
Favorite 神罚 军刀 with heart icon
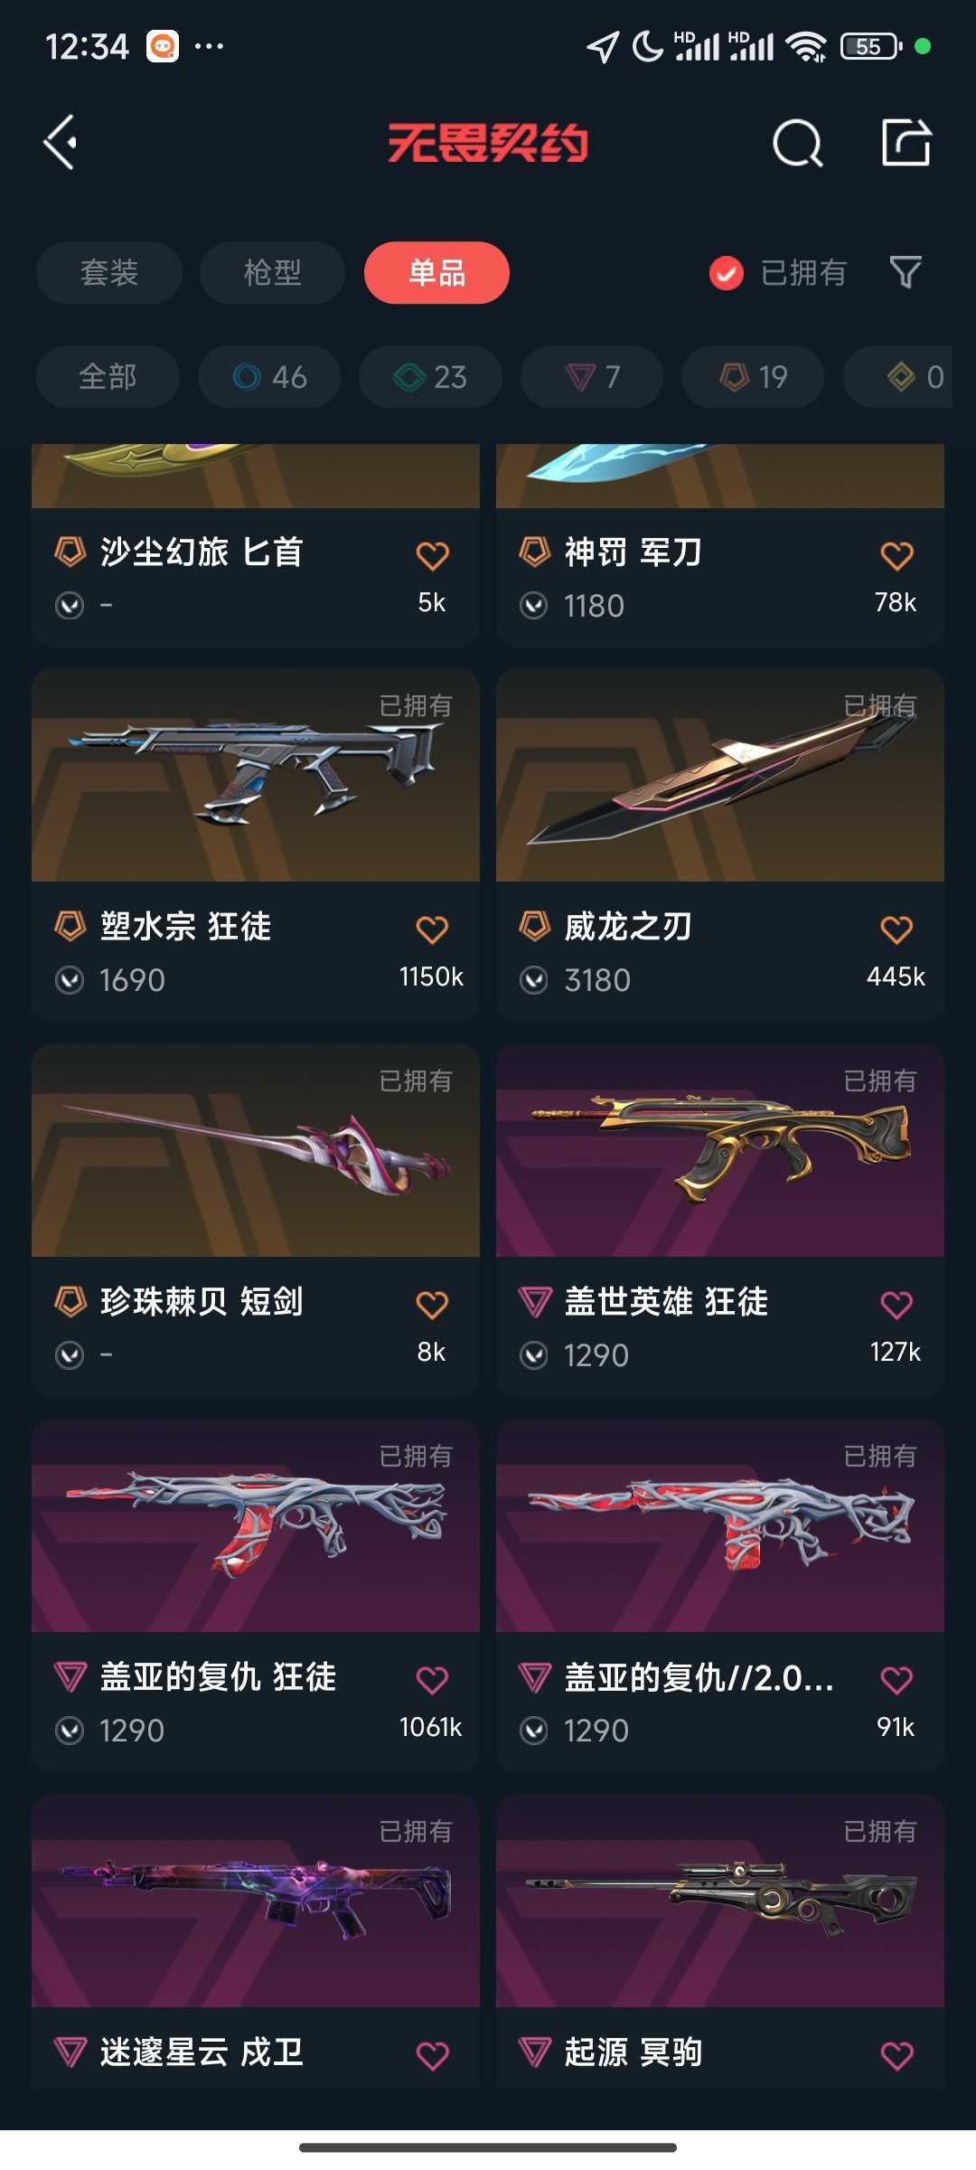[x=896, y=554]
